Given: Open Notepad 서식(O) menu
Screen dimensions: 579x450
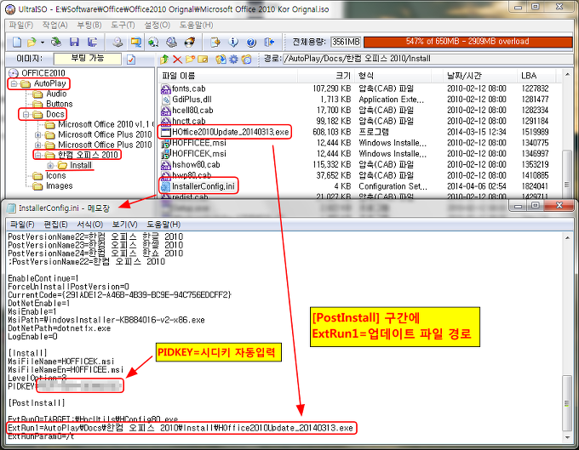Looking at the screenshot, I should coord(89,225).
